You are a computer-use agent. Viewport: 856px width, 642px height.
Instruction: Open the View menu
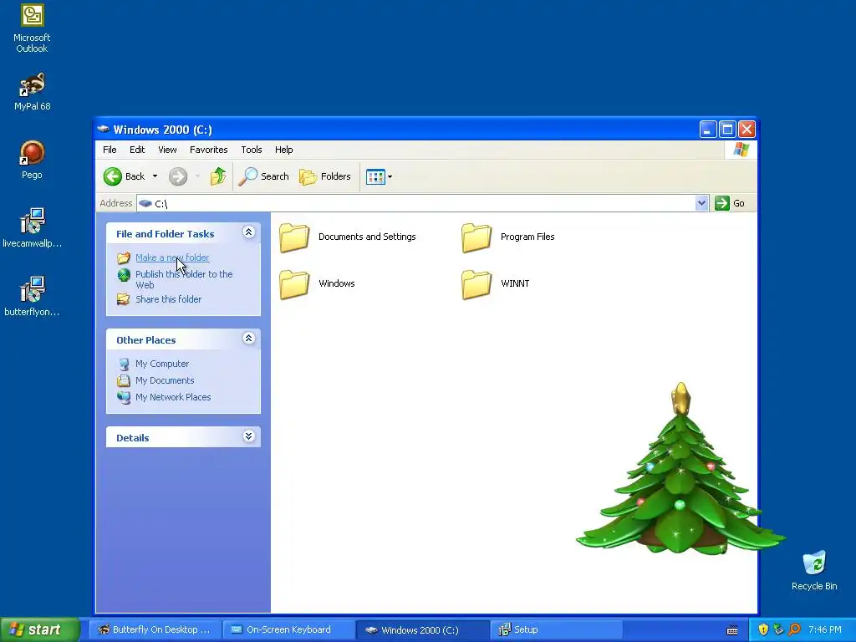(167, 150)
